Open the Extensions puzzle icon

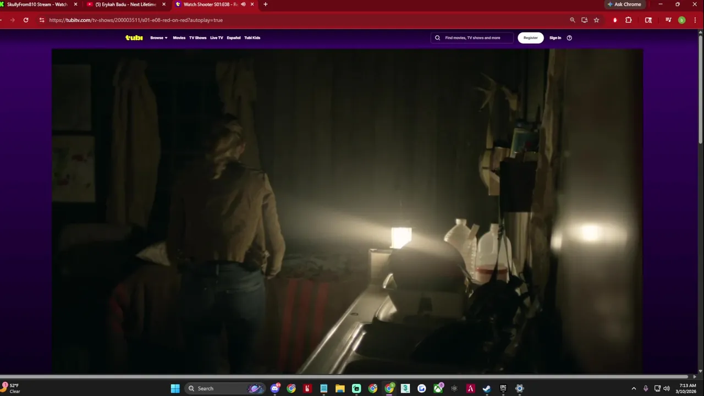click(x=629, y=20)
